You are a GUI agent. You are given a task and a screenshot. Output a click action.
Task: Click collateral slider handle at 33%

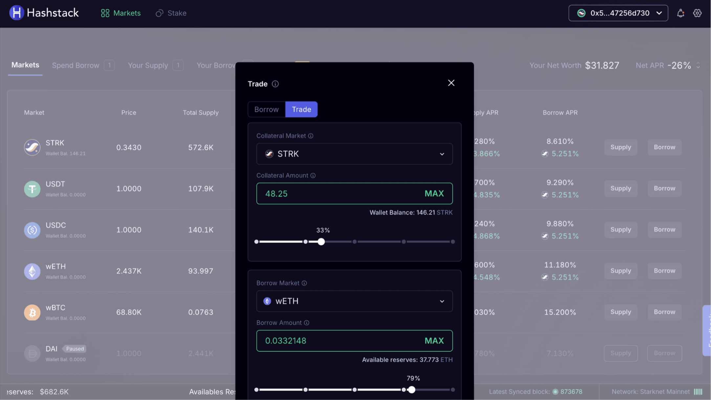pos(321,242)
